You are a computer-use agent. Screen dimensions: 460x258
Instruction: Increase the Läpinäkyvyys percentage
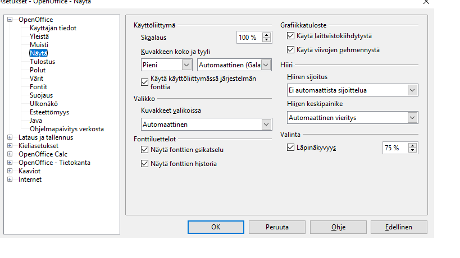[x=412, y=146]
